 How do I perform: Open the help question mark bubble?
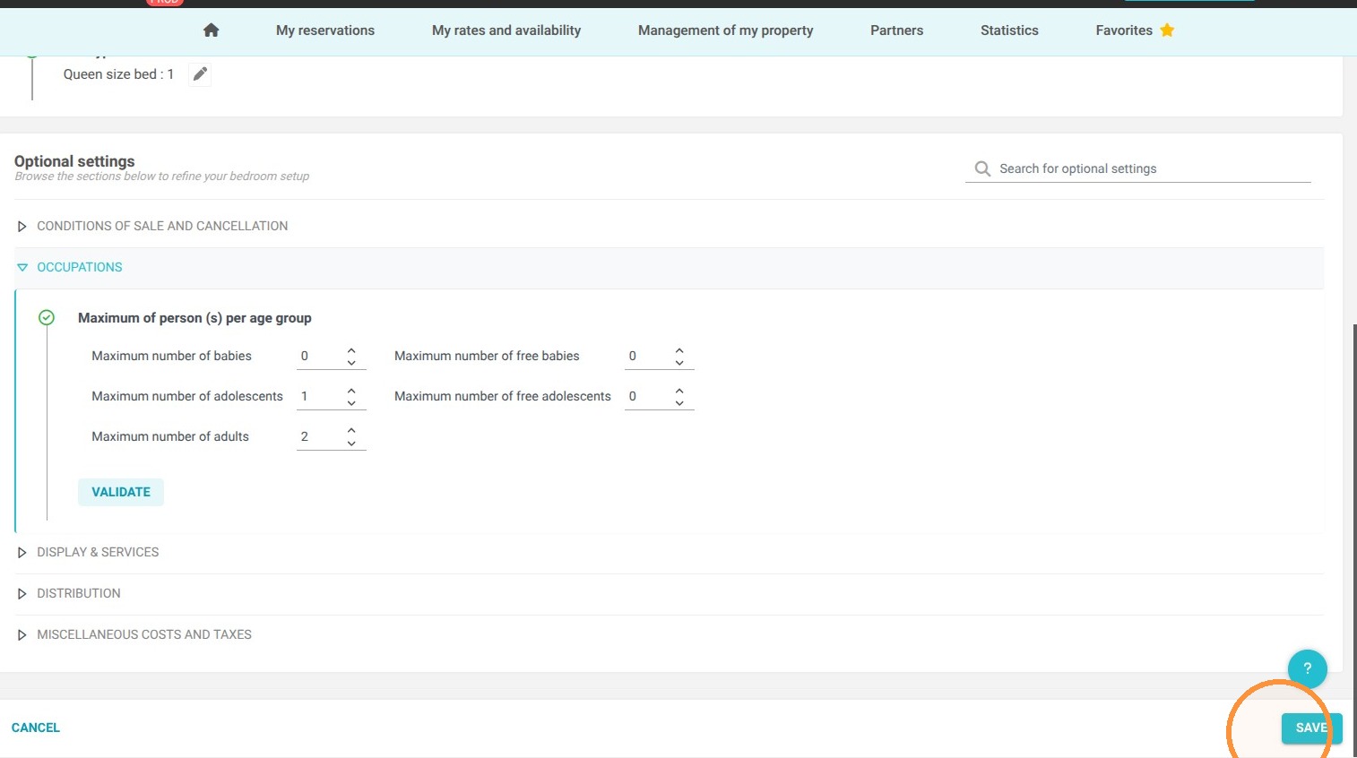pyautogui.click(x=1307, y=668)
